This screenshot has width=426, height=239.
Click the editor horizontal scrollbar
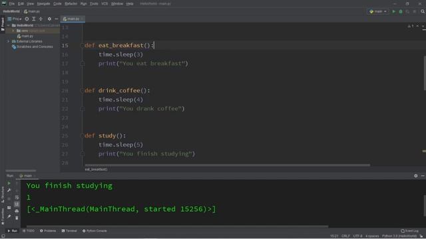point(228,165)
